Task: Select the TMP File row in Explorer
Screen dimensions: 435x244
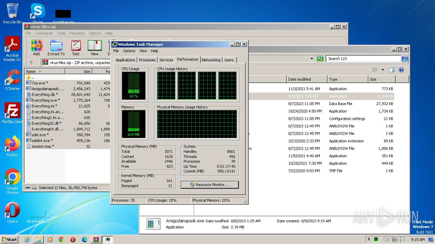Action: click(x=321, y=171)
